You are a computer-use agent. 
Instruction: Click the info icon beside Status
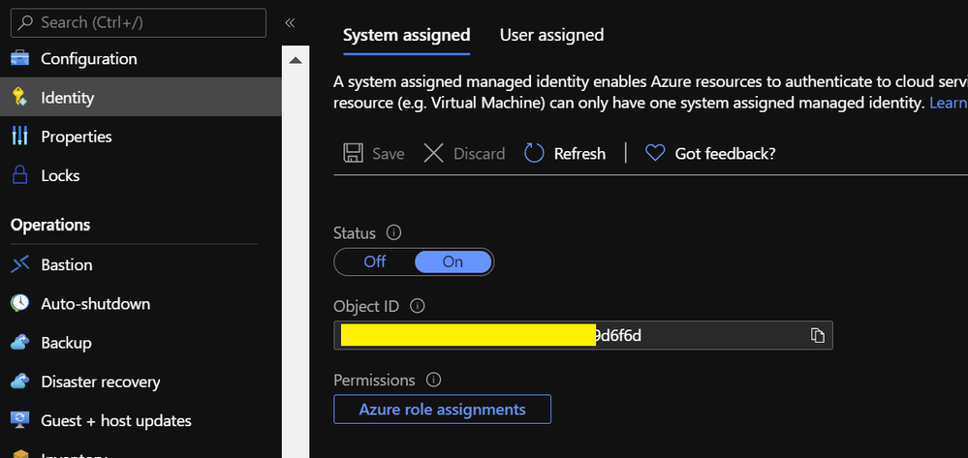click(393, 232)
